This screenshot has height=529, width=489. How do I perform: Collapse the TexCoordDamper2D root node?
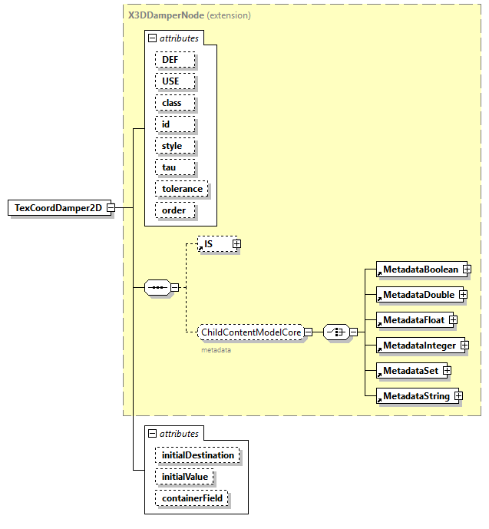(111, 208)
